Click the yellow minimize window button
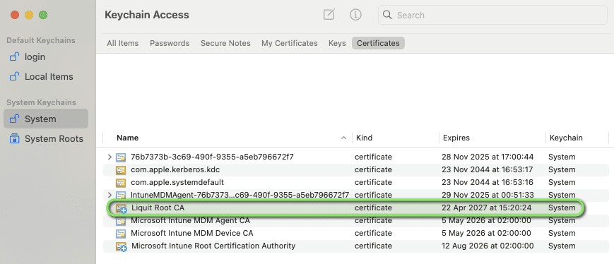Viewport: 614px width, 264px height. (x=29, y=15)
